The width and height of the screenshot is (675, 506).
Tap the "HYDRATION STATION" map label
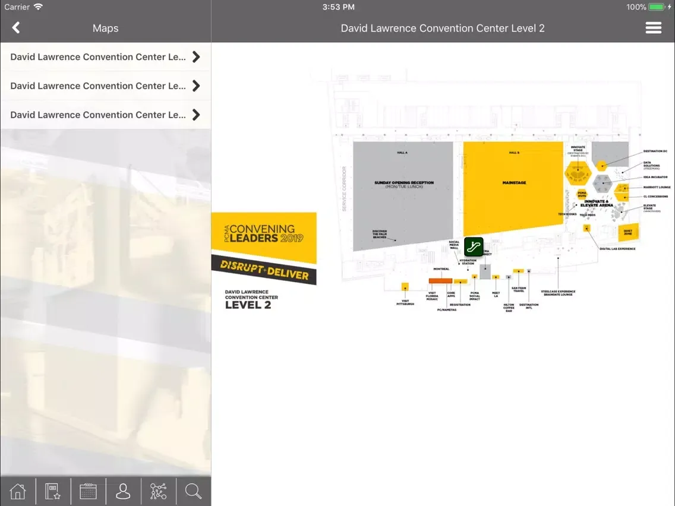pos(468,261)
